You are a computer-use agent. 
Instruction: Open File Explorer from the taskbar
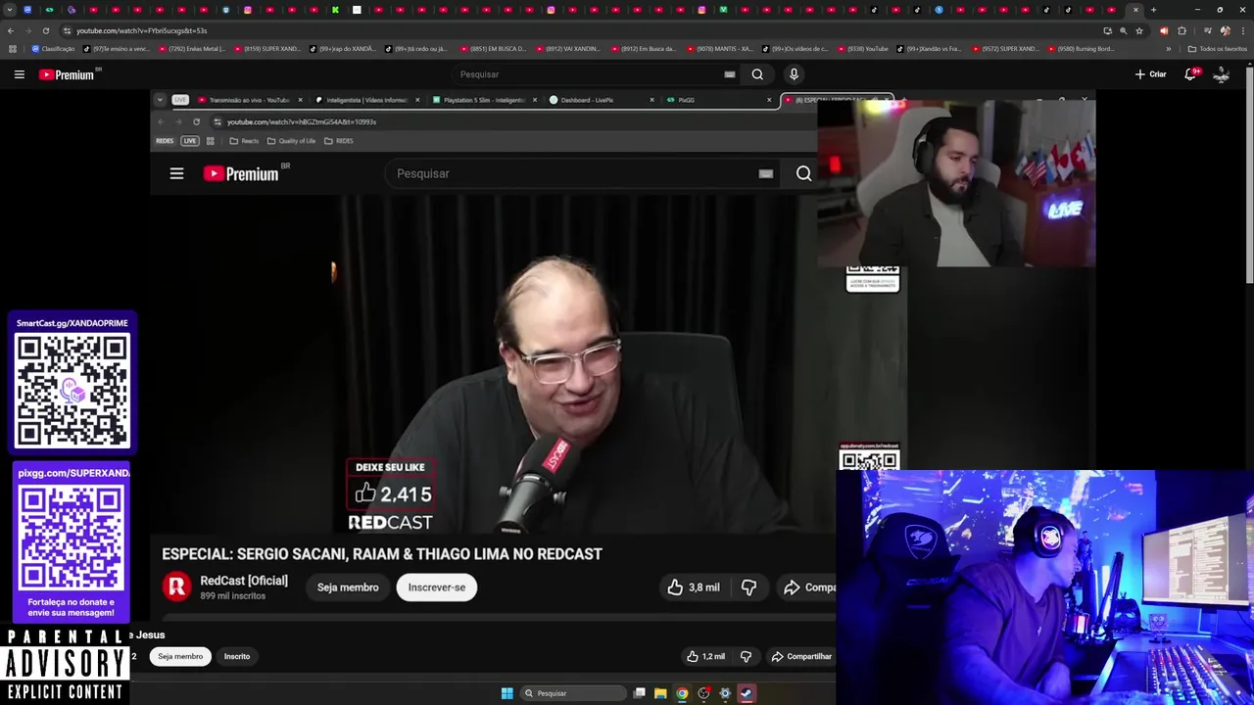[660, 693]
